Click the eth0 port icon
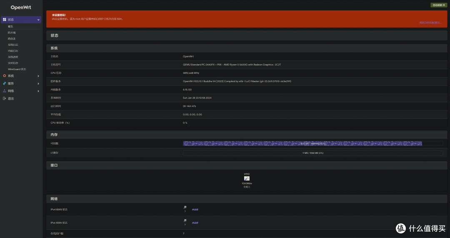The image size is (450, 238). click(247, 178)
